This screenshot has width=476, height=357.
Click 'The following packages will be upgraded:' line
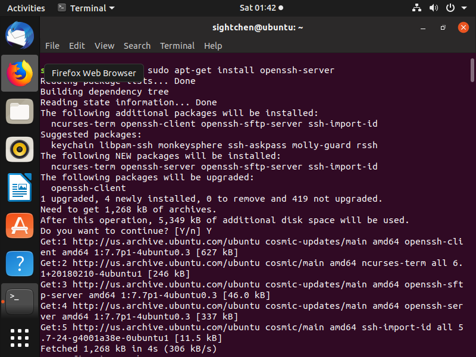tap(147, 177)
